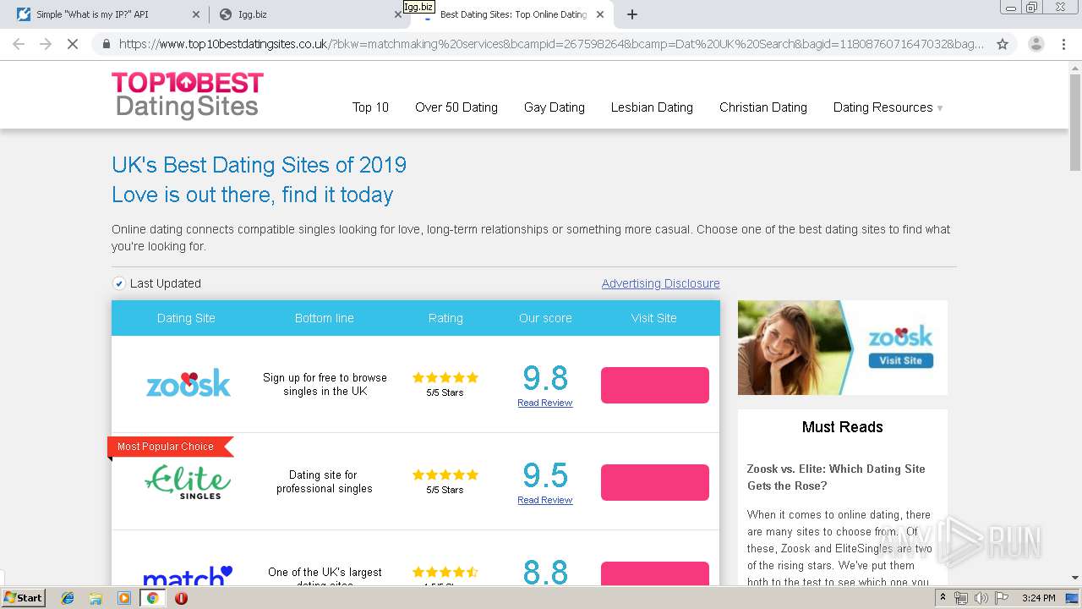Bookmark this page with the star icon
The width and height of the screenshot is (1082, 609).
1003,44
